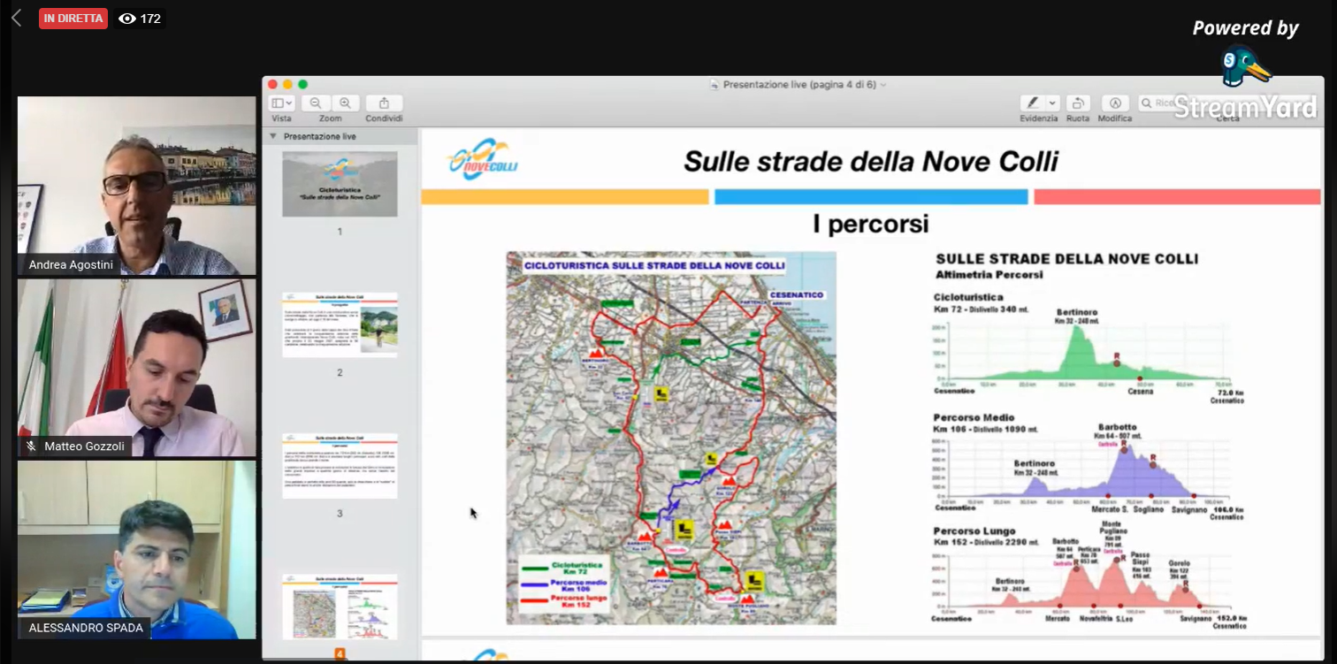Open the document title dropdown chevron
Image resolution: width=1337 pixels, height=664 pixels.
click(883, 85)
